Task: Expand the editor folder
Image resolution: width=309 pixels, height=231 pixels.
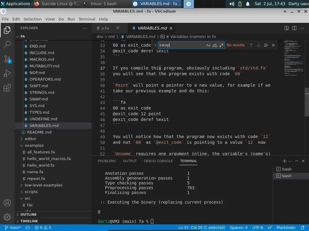Action: pos(53,139)
